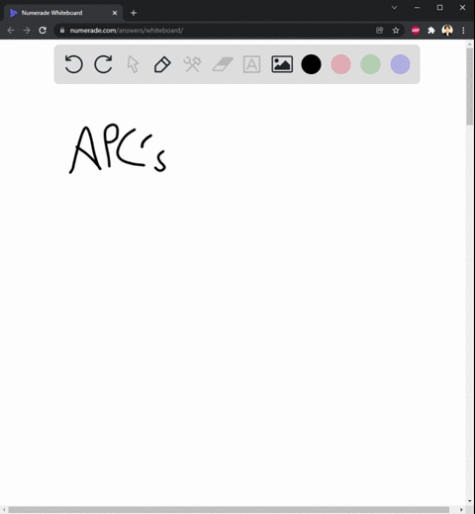Choose the eraser tool
This screenshot has width=475, height=514.
[x=223, y=64]
